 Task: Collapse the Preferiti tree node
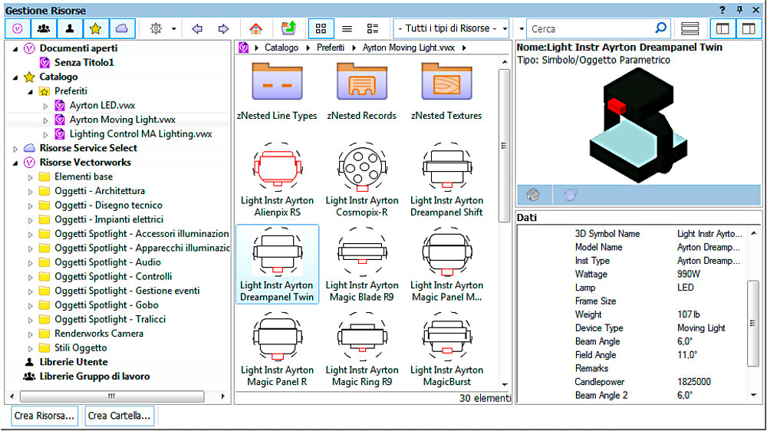(31, 91)
